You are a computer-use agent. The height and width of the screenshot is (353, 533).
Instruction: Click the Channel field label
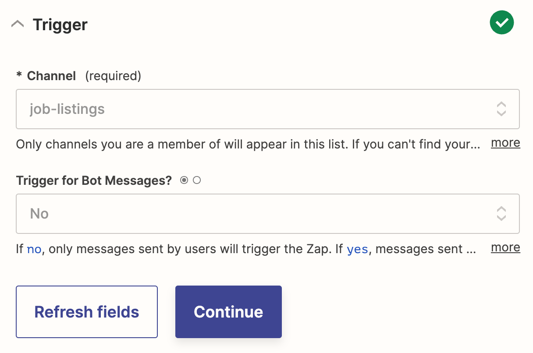51,76
